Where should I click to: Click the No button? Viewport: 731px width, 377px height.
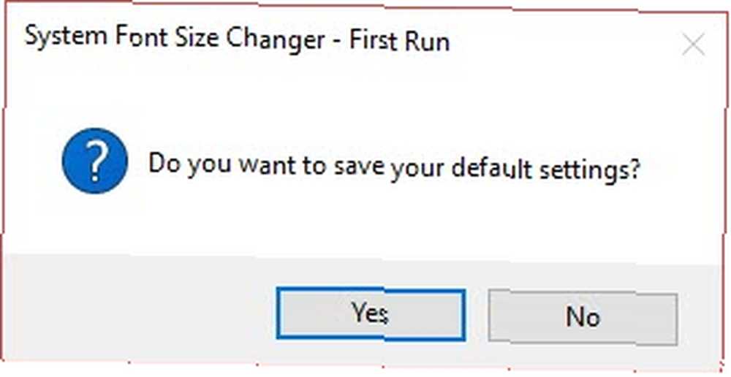[583, 317]
